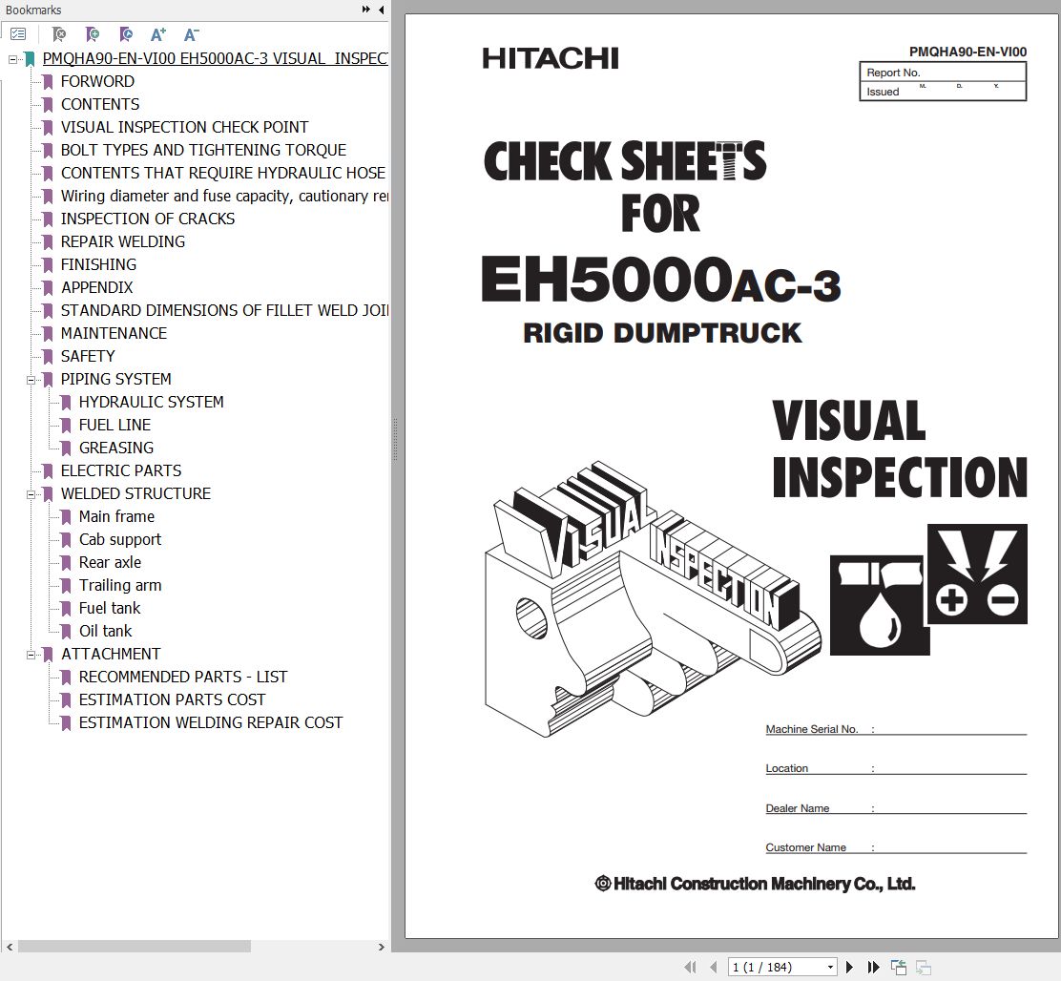Open the GREASING bookmark
The image size is (1061, 981).
tap(116, 448)
